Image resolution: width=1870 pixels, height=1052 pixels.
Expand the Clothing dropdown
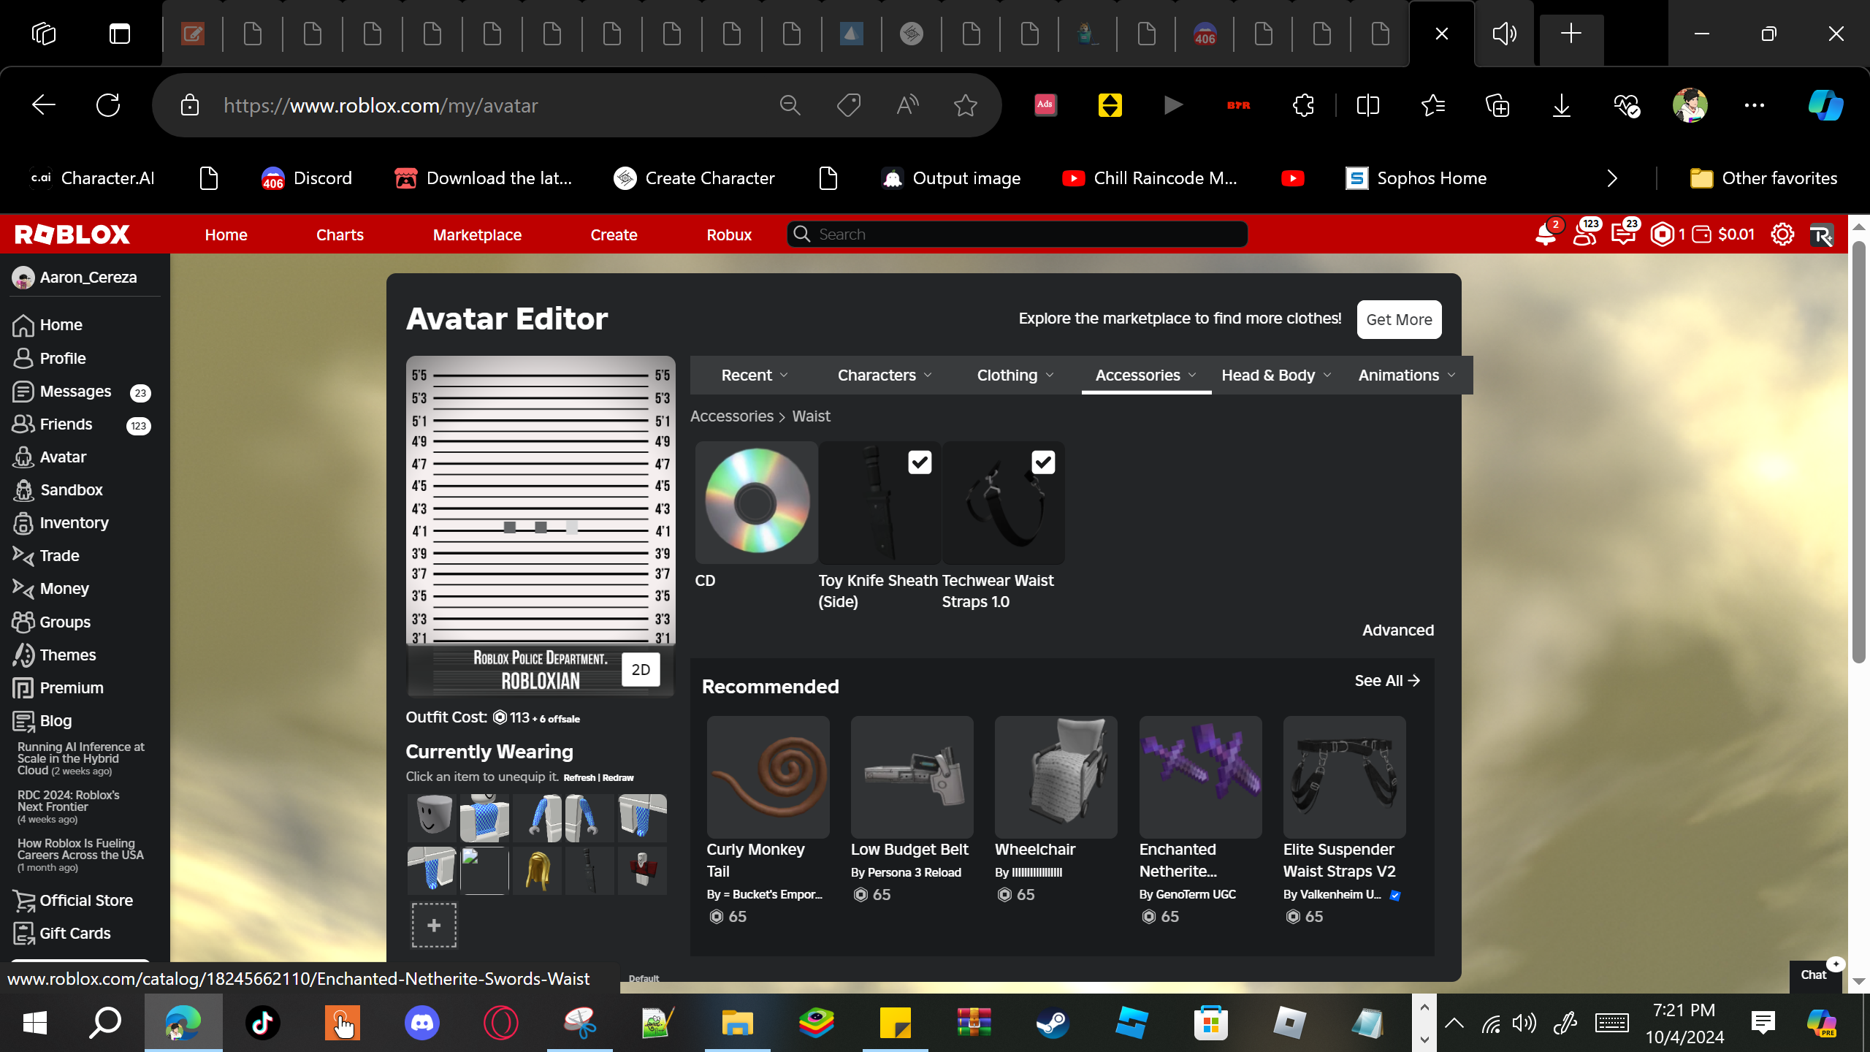click(1015, 375)
